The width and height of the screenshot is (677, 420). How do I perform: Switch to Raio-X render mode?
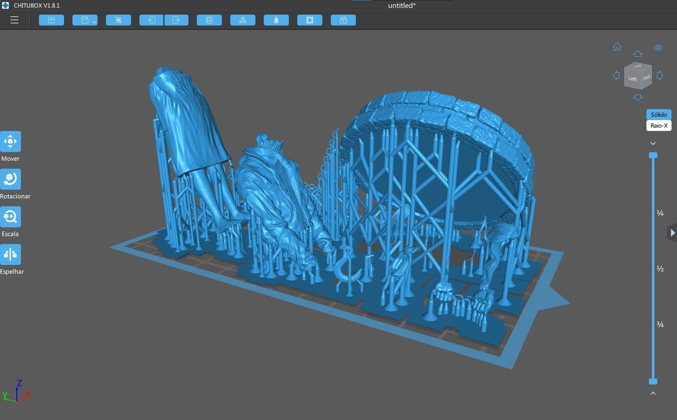659,125
